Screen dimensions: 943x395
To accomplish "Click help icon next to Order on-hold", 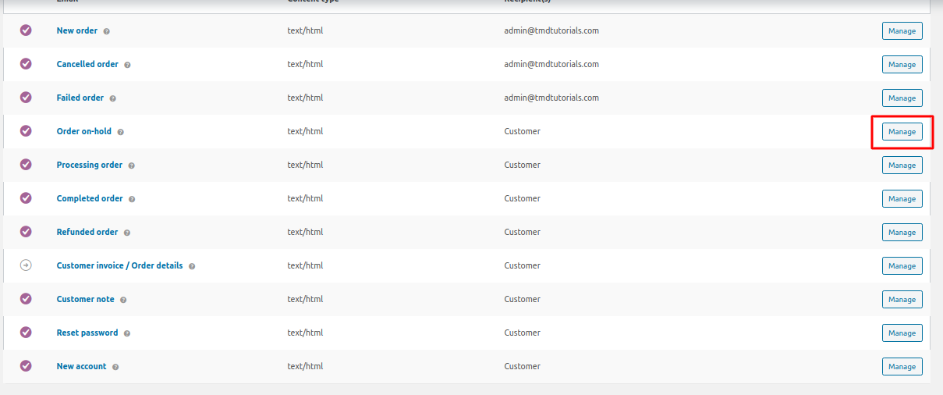I will point(121,132).
